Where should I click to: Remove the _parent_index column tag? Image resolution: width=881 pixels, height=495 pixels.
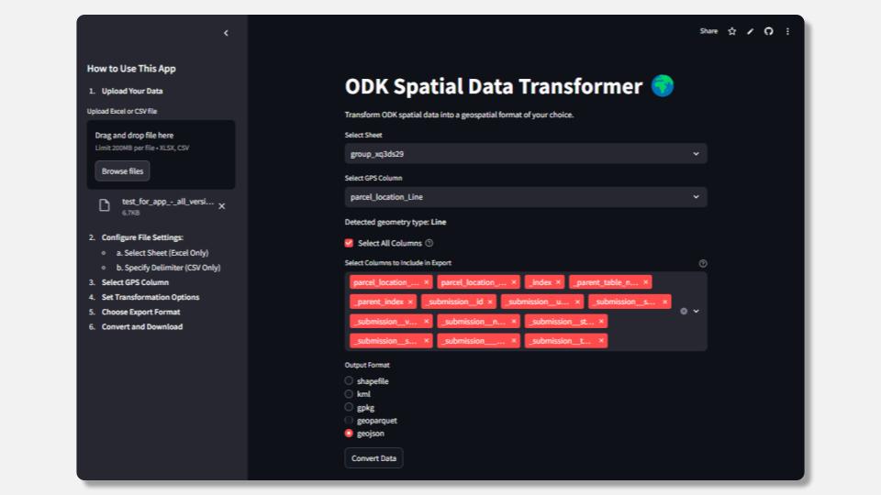410,302
